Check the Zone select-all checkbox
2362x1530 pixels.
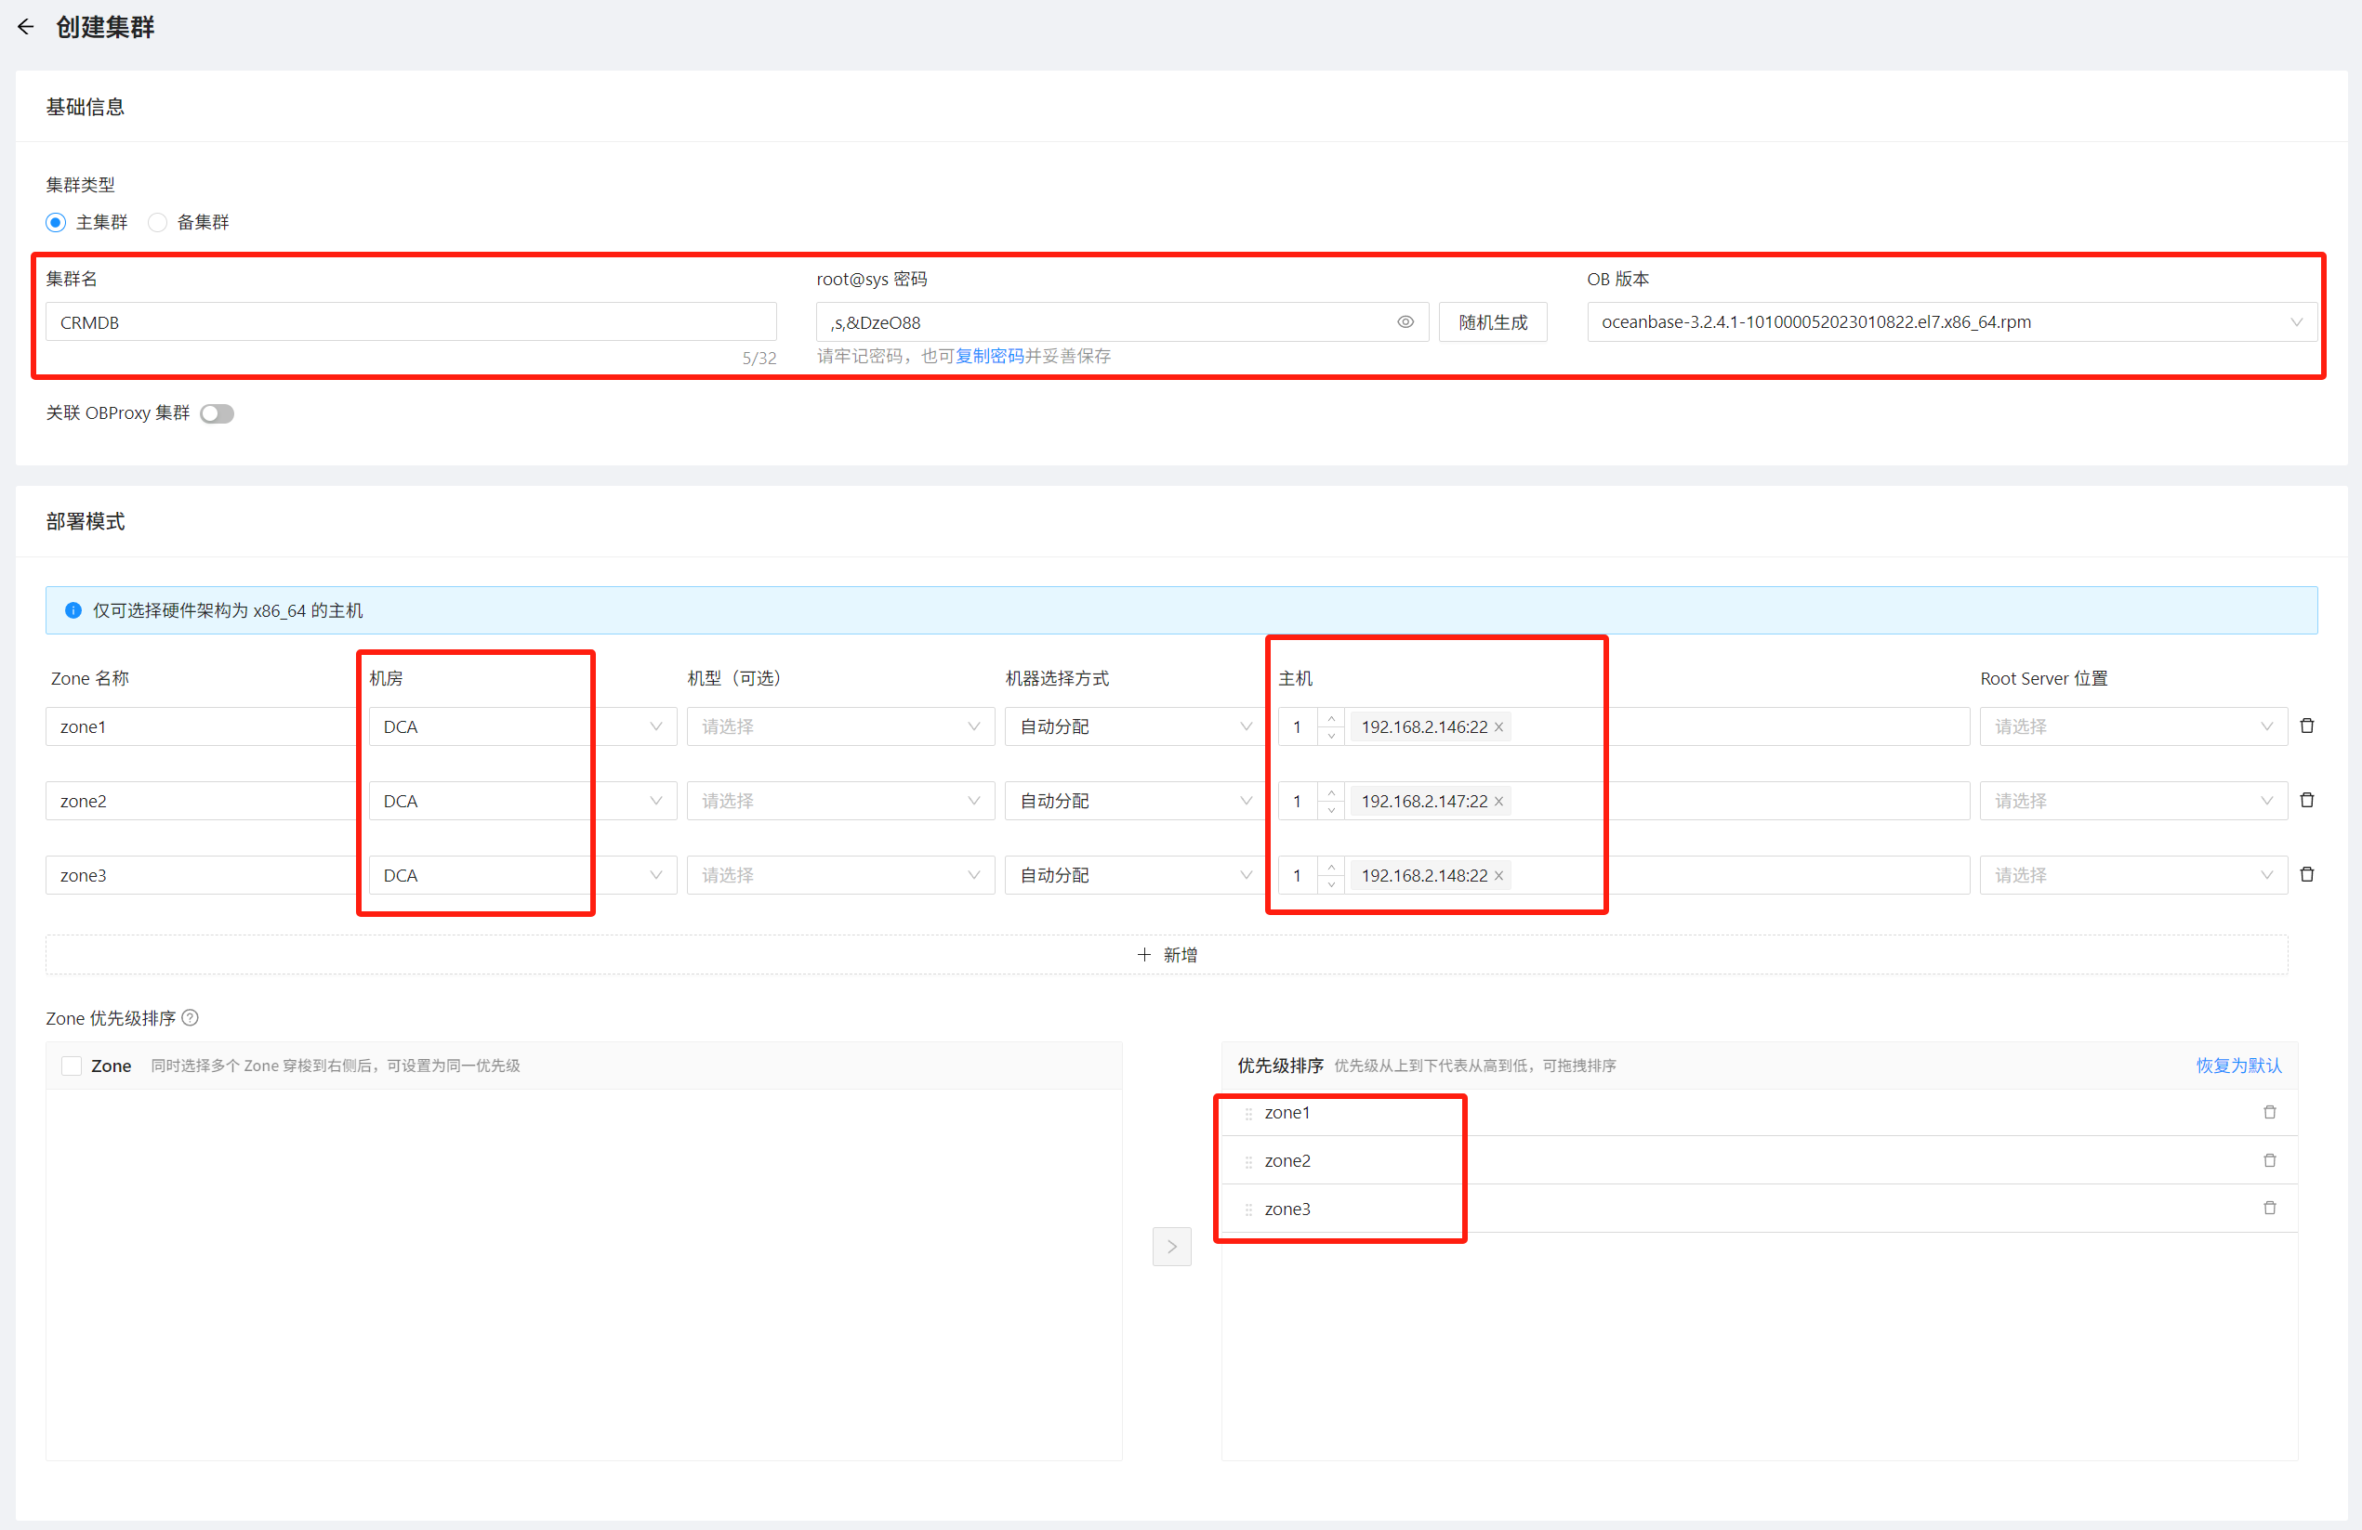72,1066
